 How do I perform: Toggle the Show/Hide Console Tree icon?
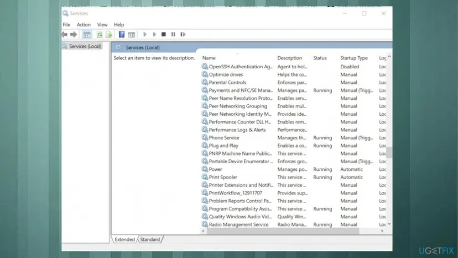coord(87,34)
